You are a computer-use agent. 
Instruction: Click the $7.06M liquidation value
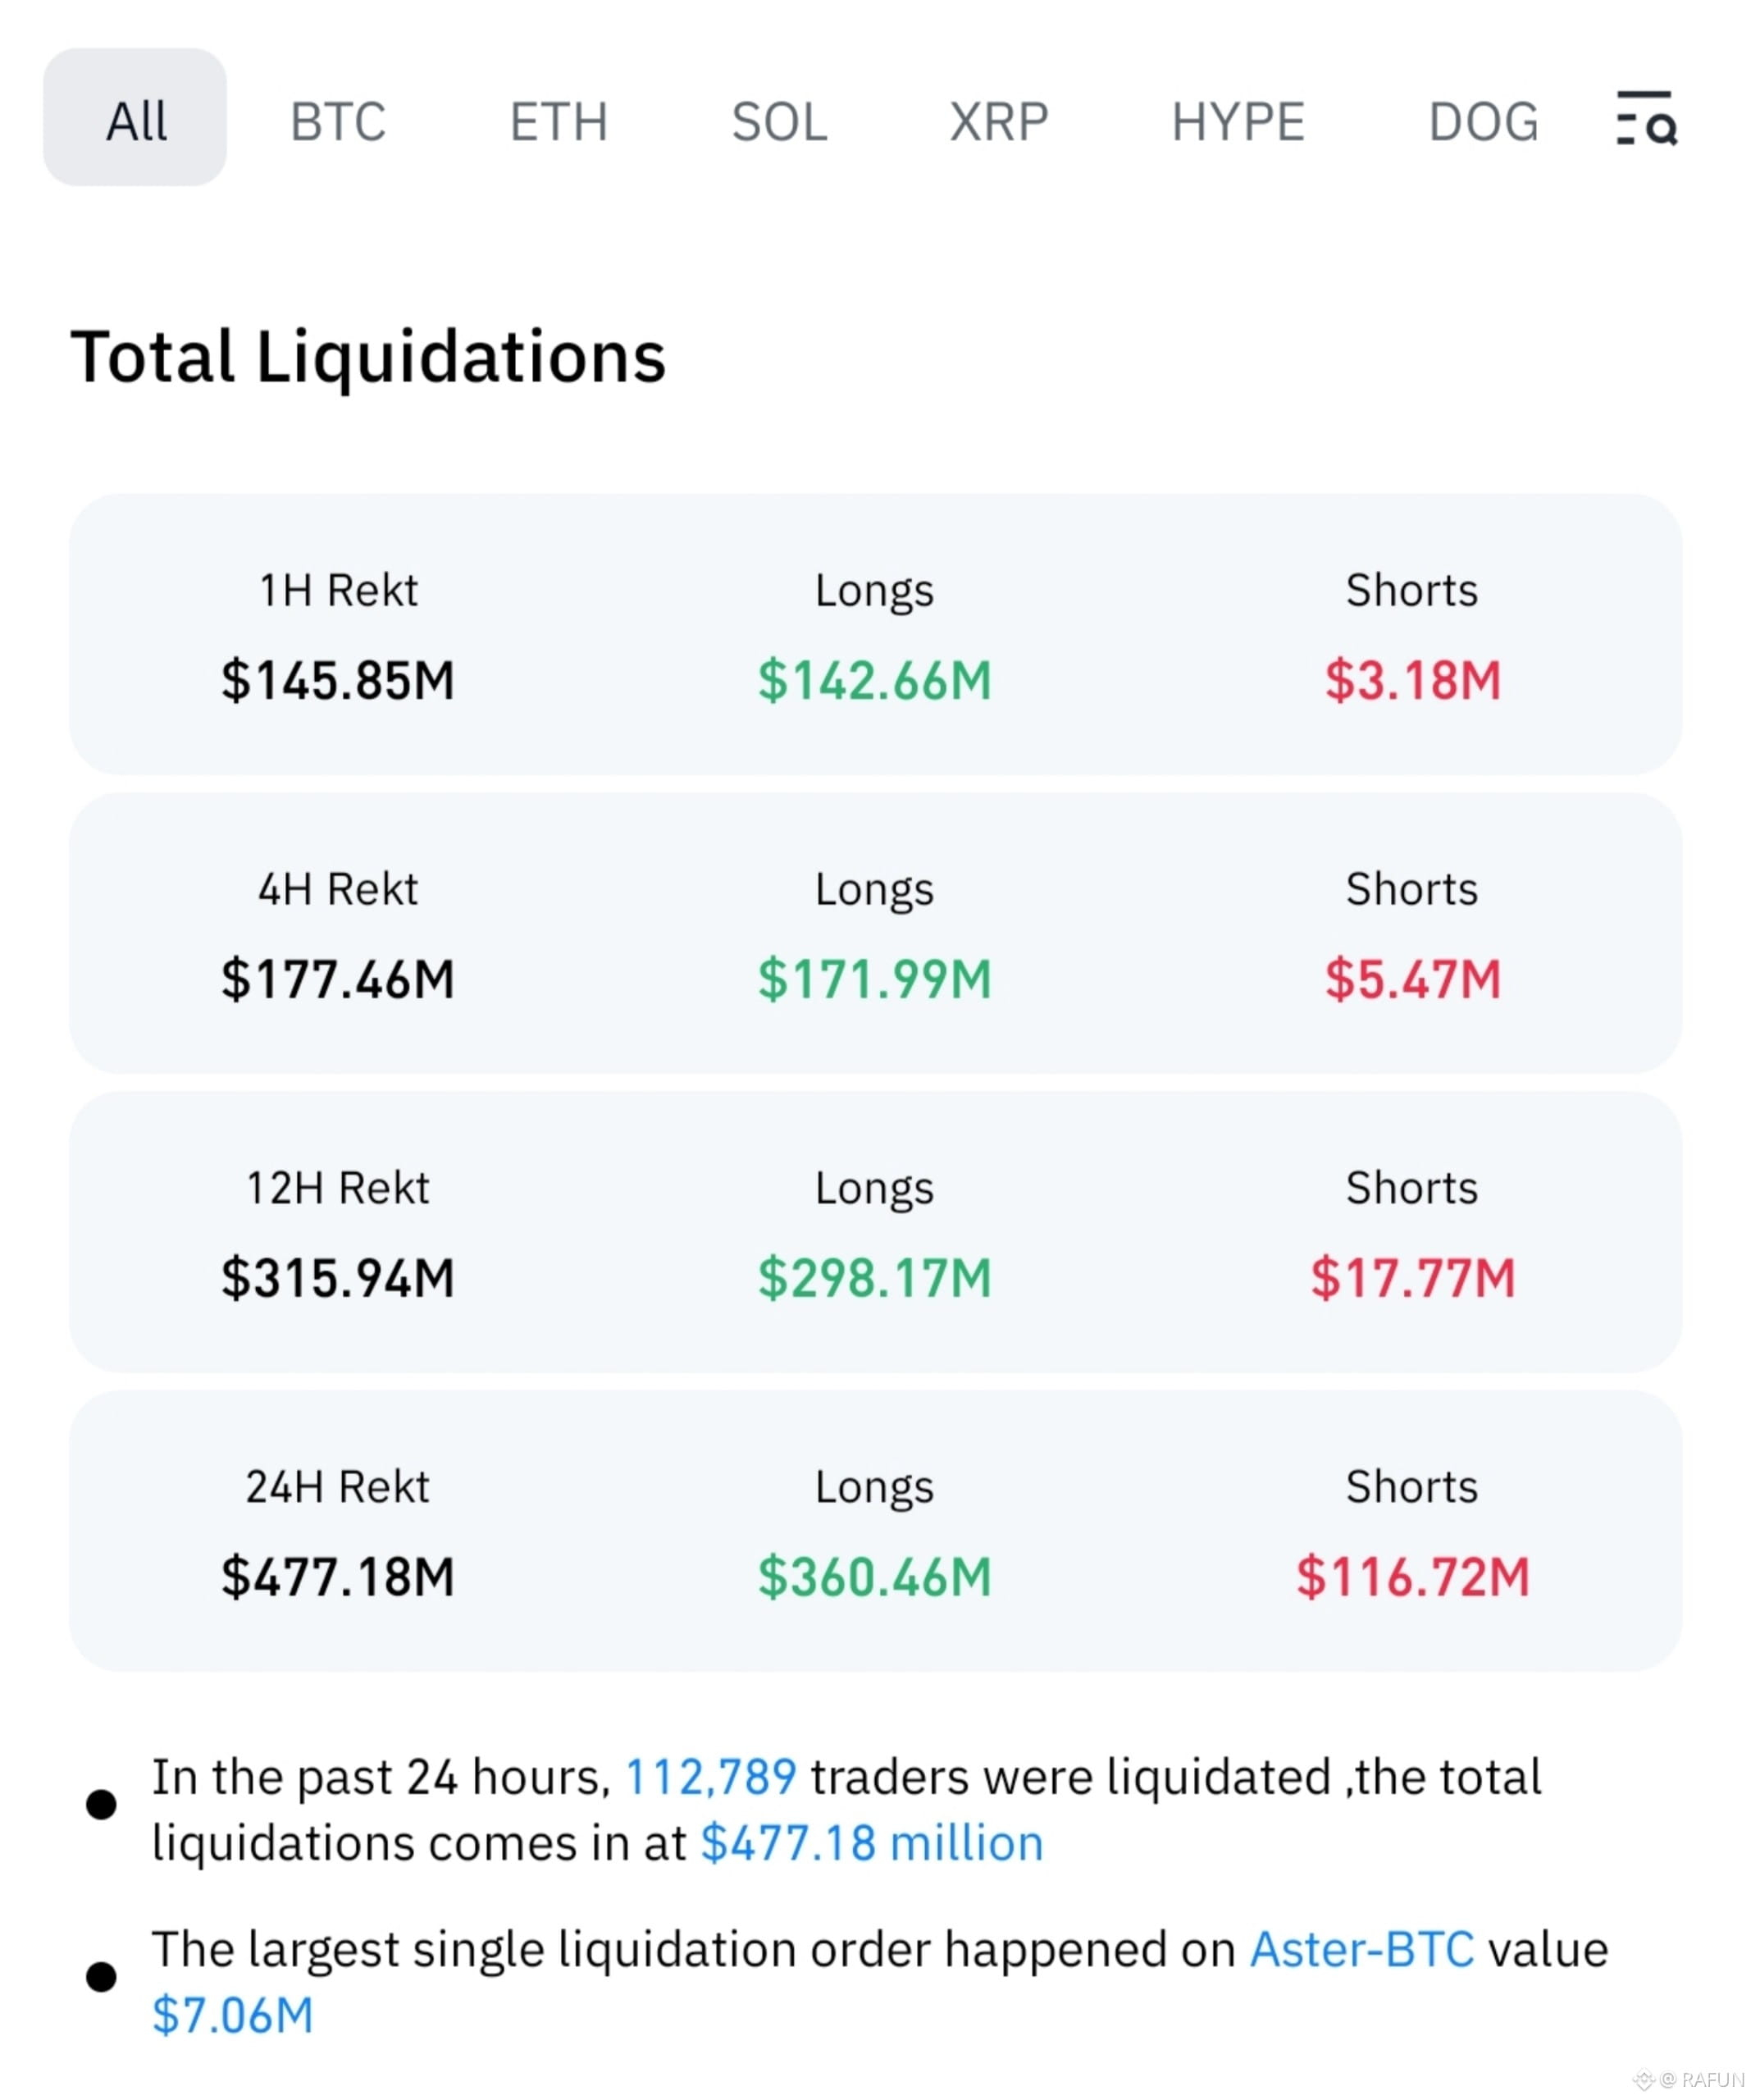point(233,2014)
